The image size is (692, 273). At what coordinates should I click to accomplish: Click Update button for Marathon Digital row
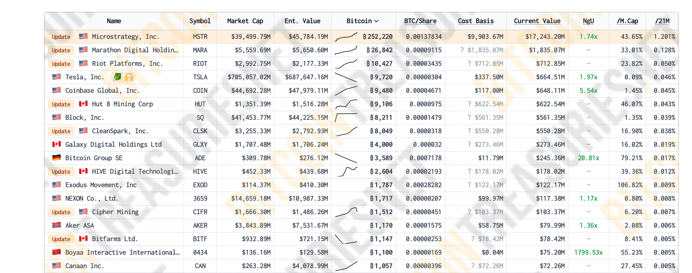(61, 50)
